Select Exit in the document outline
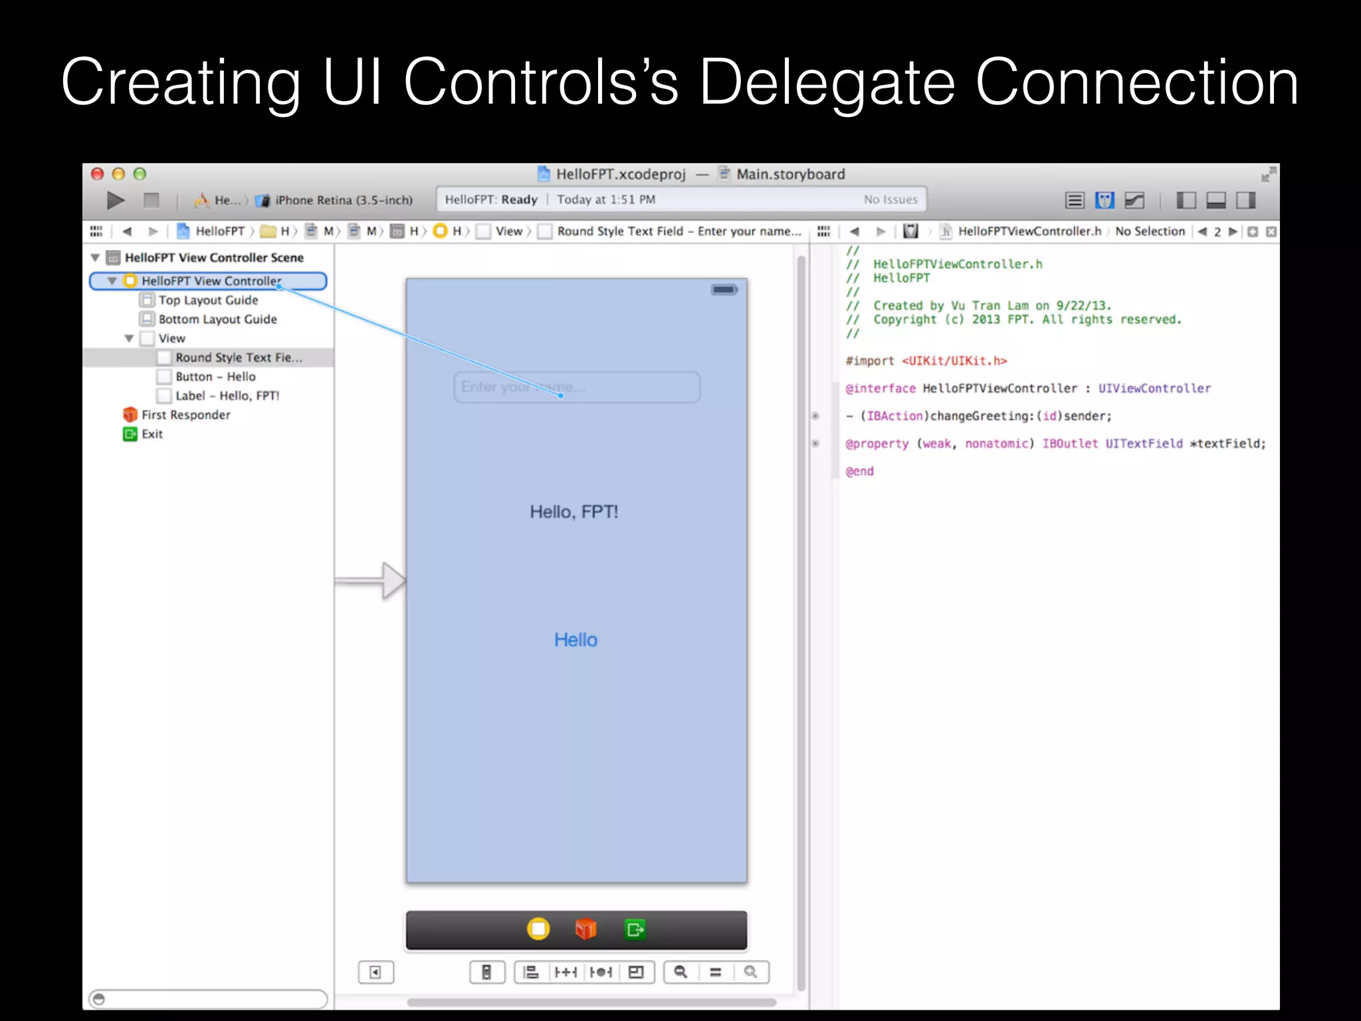Image resolution: width=1361 pixels, height=1021 pixels. (x=143, y=434)
